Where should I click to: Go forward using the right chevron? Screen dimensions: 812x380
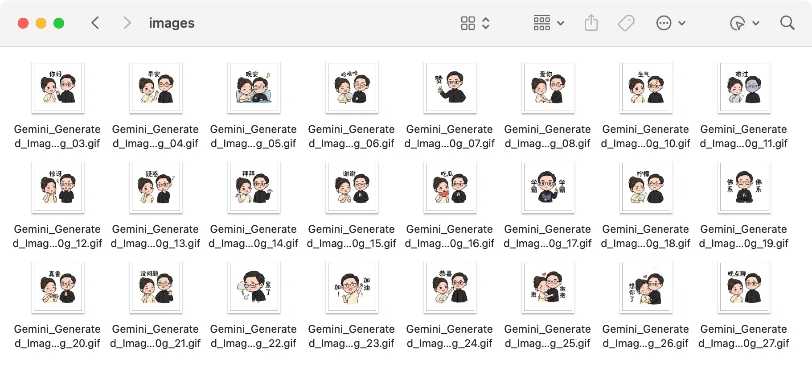[127, 23]
